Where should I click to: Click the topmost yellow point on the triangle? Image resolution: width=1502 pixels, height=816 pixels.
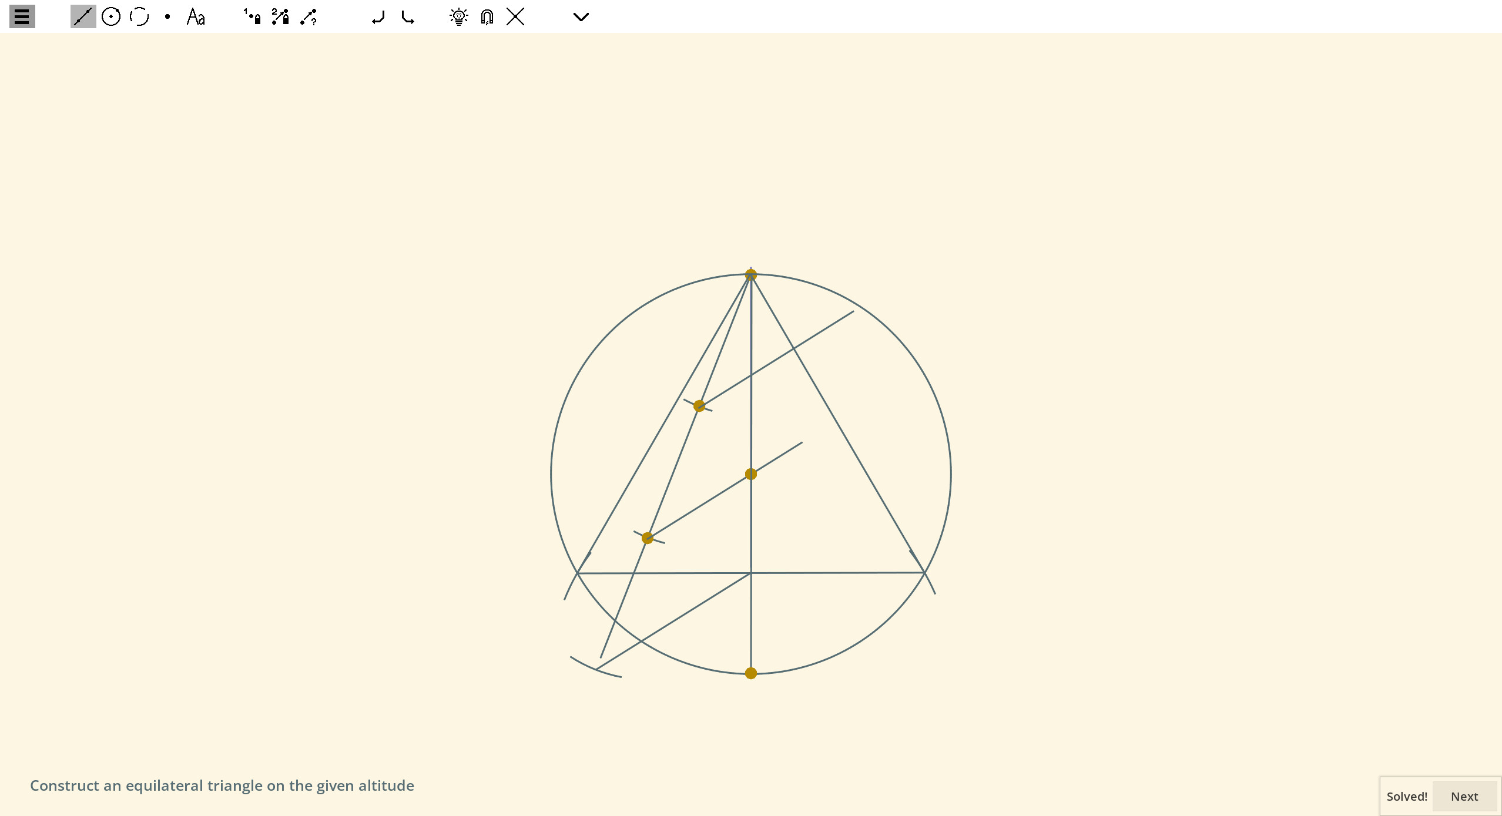pyautogui.click(x=750, y=273)
